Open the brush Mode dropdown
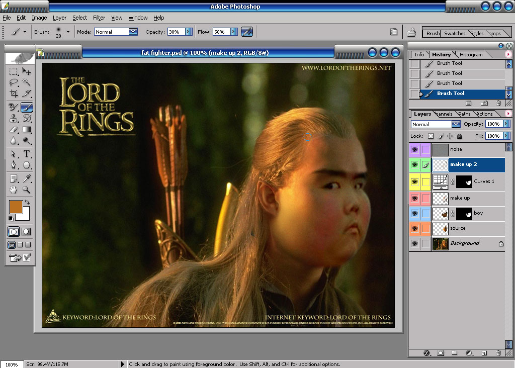Screen dimensions: 515x368 pyautogui.click(x=133, y=32)
